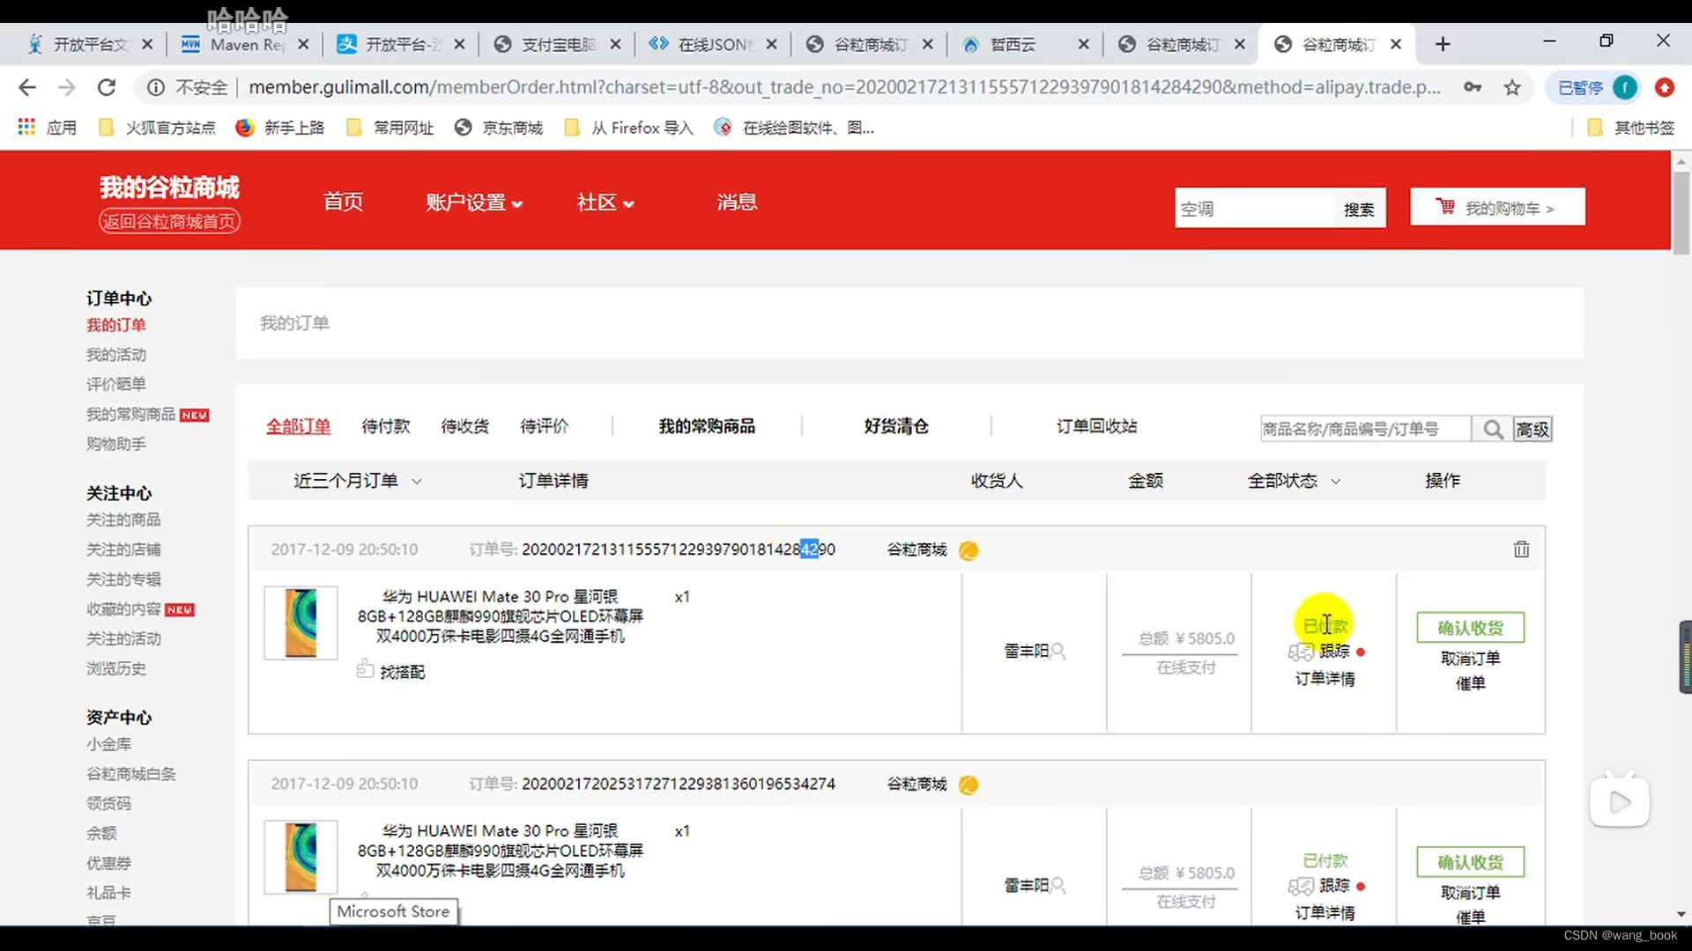Confirm receipt of second order 确认收货

click(1470, 862)
